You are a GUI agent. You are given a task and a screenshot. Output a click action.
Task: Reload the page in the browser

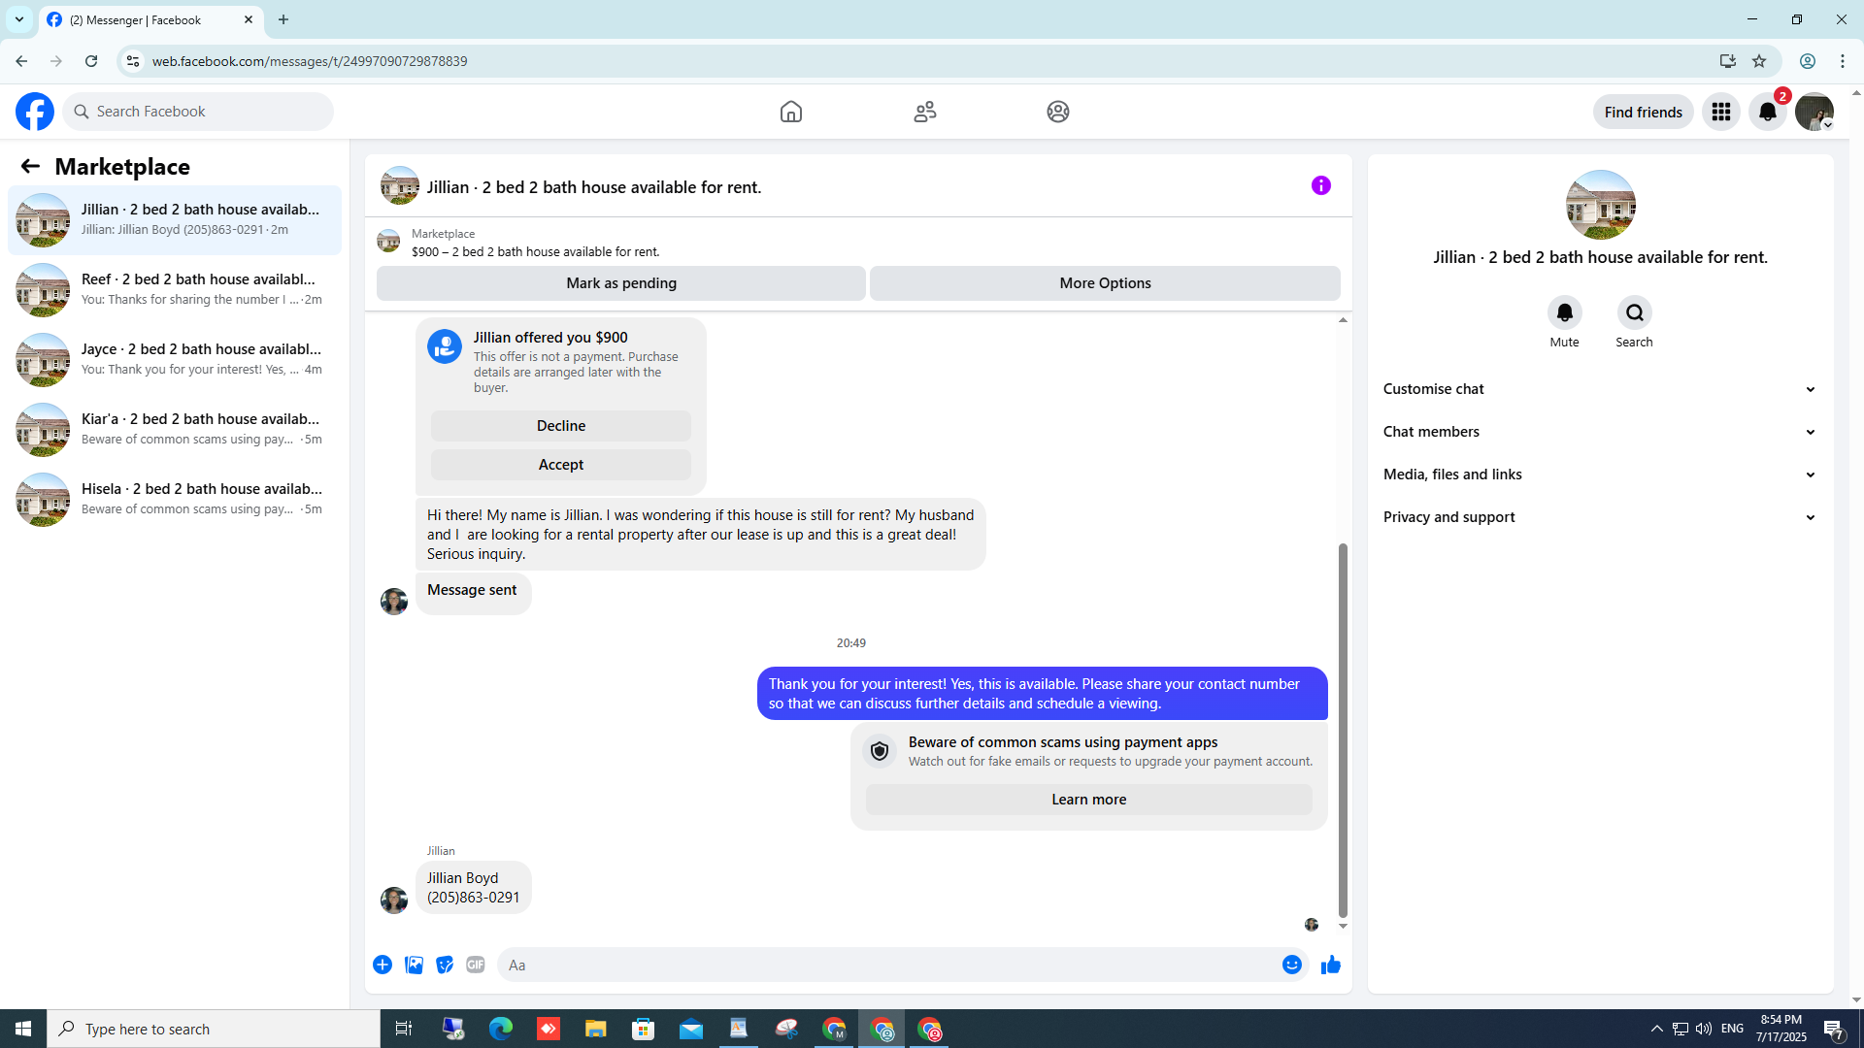click(x=91, y=61)
